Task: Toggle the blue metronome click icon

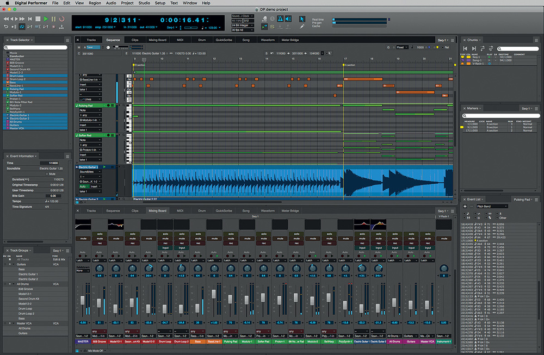Action: pyautogui.click(x=280, y=18)
